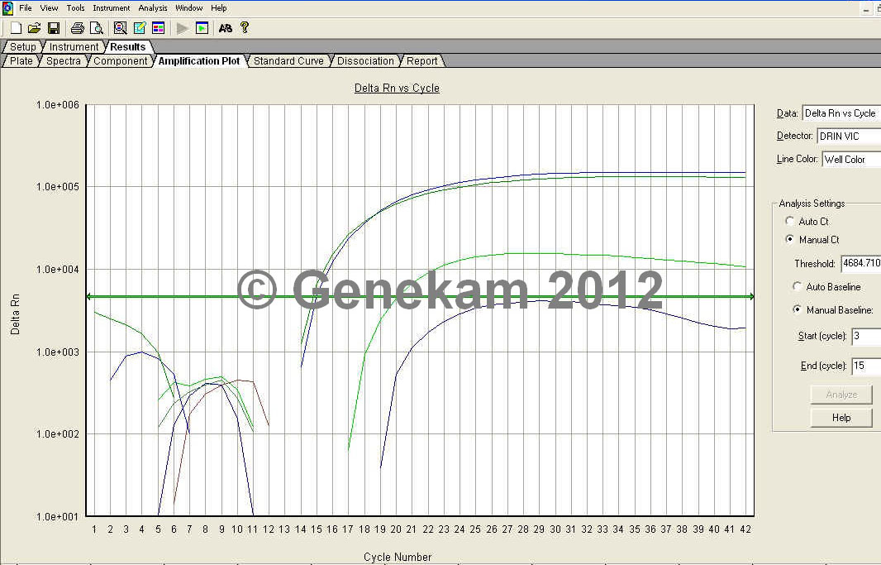Image resolution: width=881 pixels, height=565 pixels.
Task: Open the Line Color dropdown showing Well Color
Action: click(x=851, y=159)
